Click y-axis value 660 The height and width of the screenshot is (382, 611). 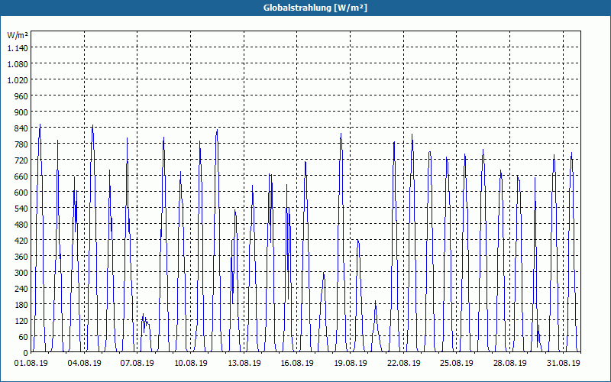(21, 176)
